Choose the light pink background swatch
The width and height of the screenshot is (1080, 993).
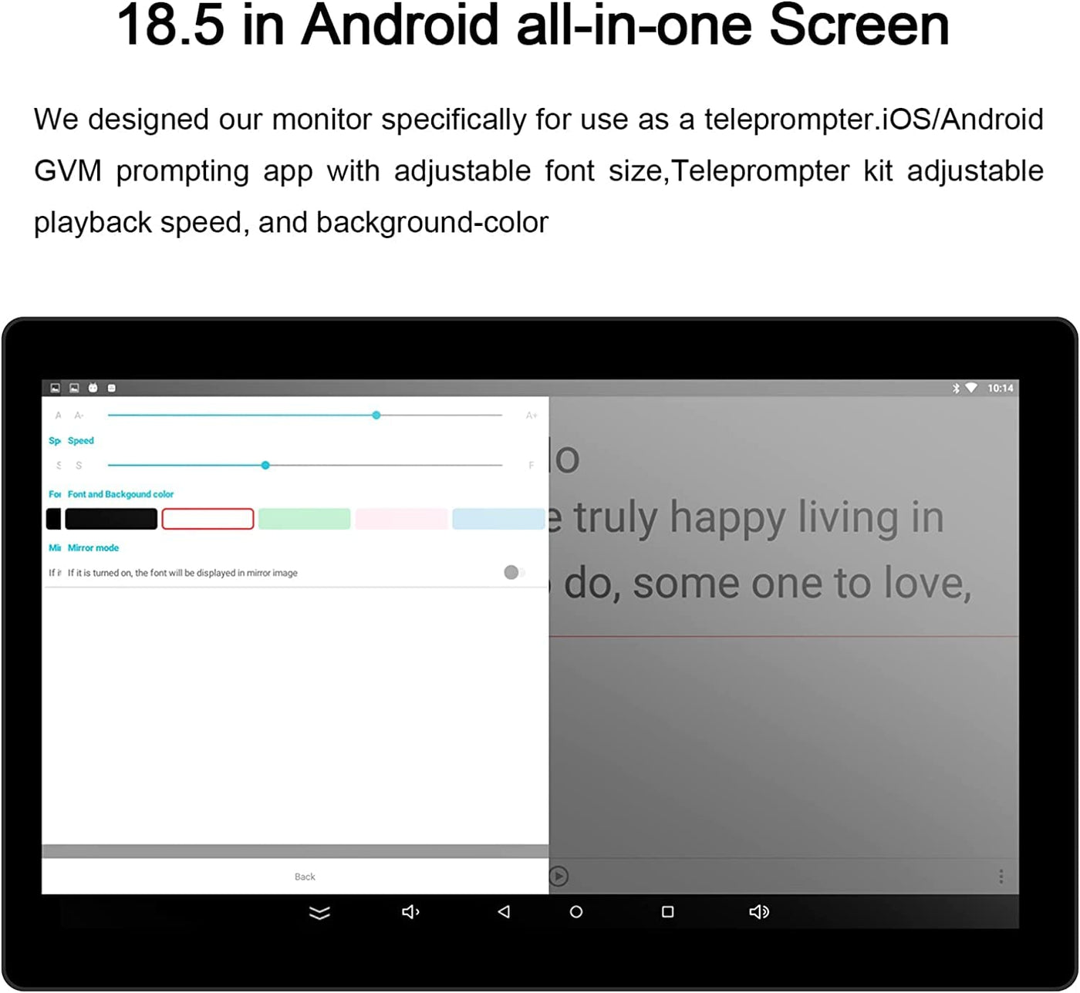click(x=401, y=519)
